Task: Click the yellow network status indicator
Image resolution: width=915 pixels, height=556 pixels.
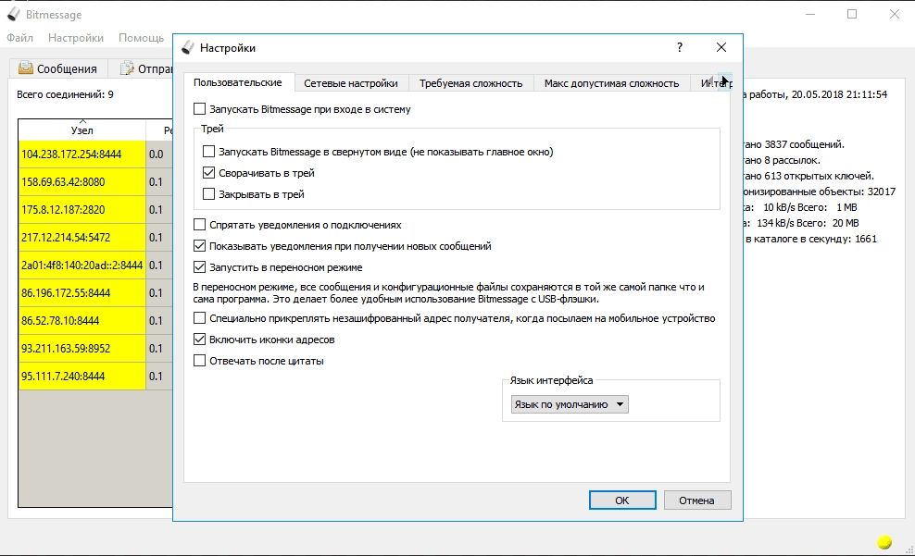Action: (884, 543)
